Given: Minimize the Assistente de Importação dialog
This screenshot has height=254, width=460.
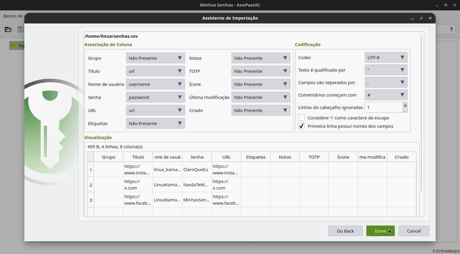Looking at the screenshot, I should 412,18.
